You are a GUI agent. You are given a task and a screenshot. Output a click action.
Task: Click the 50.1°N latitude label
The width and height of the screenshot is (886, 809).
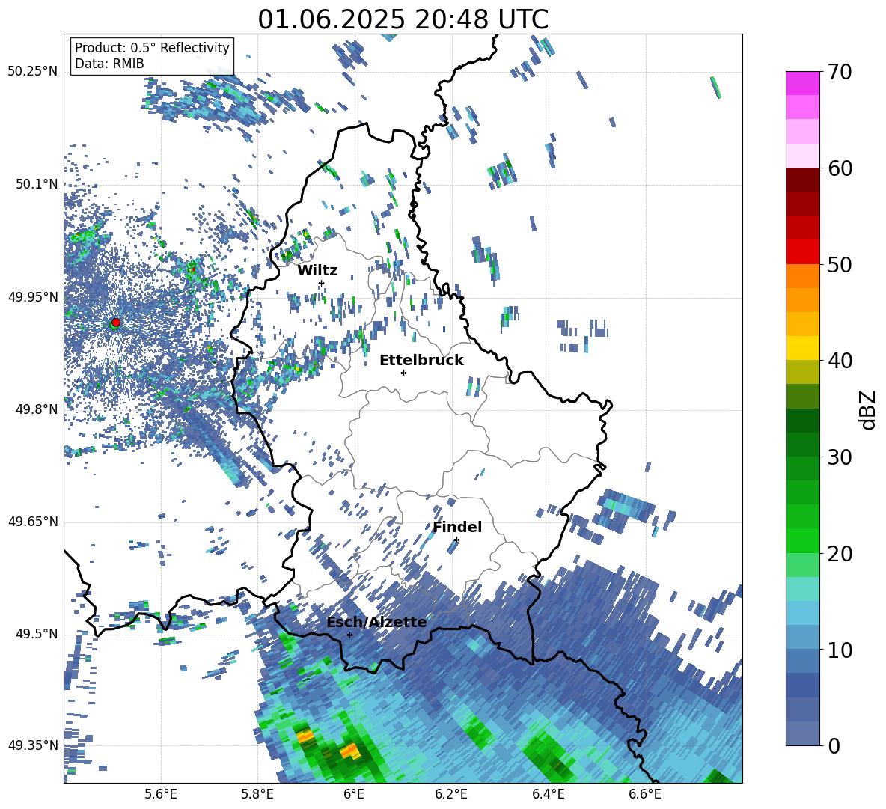coord(36,184)
